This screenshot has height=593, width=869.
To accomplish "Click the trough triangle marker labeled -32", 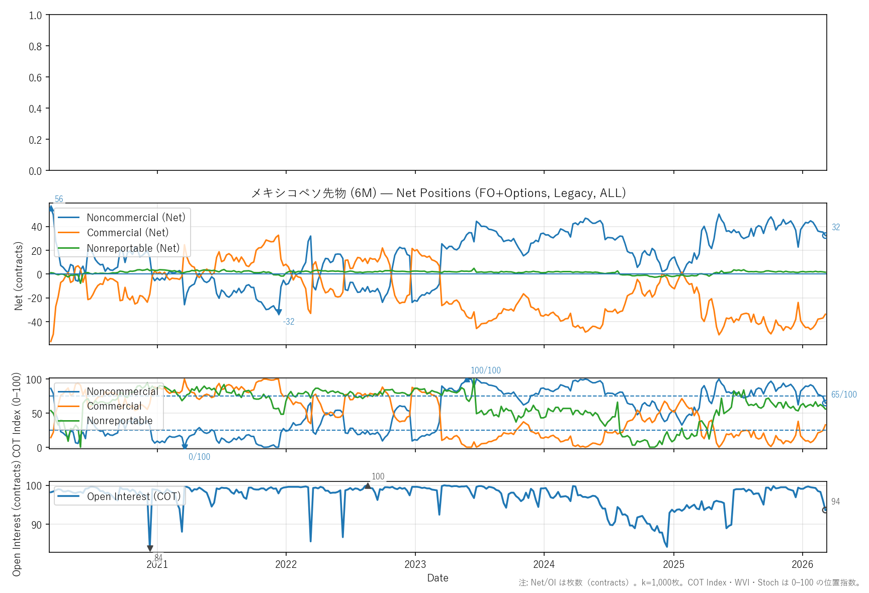I will [279, 312].
